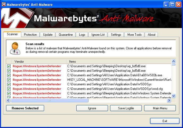Viewport: 183px width, 128px height.
Task: Open the Ignore List tab
Action: coord(98,35)
